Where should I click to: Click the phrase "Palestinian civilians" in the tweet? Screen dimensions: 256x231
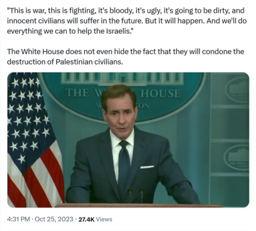[89, 62]
